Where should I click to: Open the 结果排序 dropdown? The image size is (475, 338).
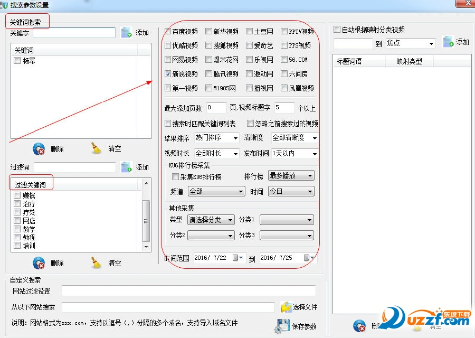[216, 138]
